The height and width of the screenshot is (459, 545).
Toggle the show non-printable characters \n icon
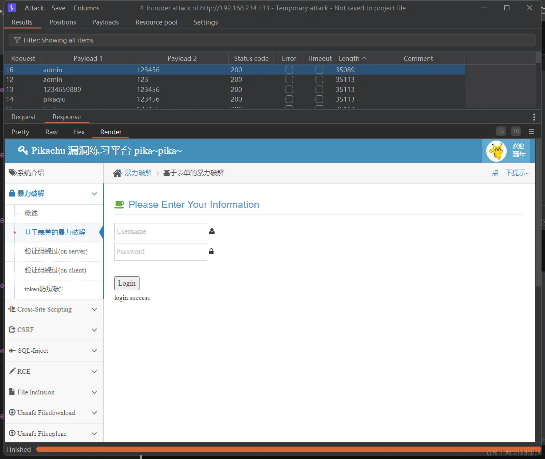(516, 131)
